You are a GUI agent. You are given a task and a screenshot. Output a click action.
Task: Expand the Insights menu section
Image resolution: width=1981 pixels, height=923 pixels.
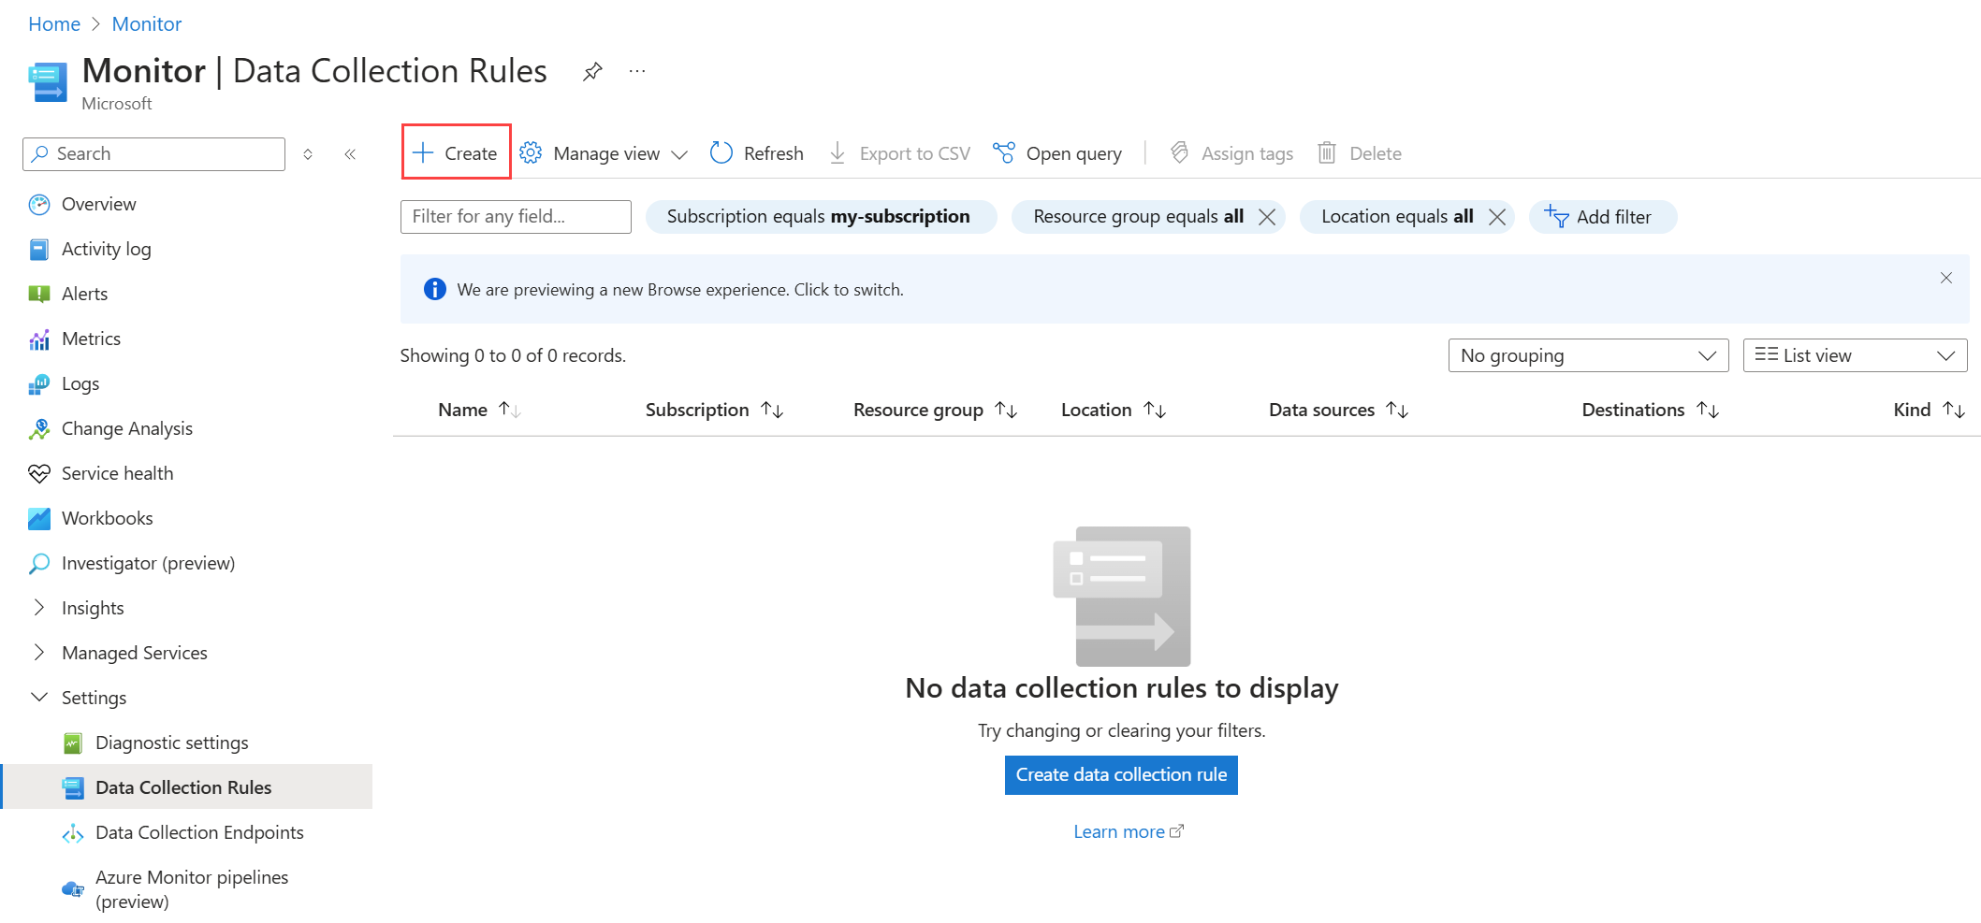tap(39, 608)
